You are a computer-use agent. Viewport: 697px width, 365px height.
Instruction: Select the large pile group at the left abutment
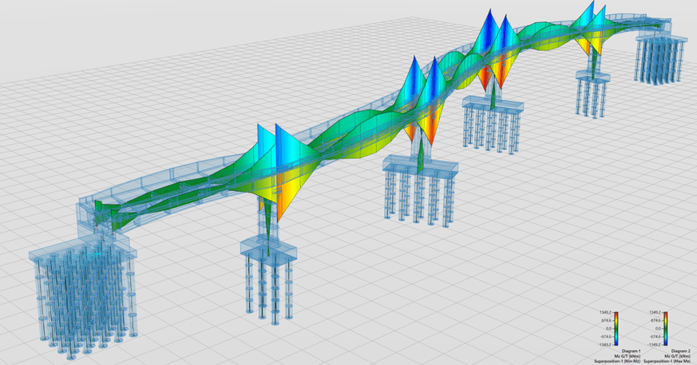pos(82,299)
